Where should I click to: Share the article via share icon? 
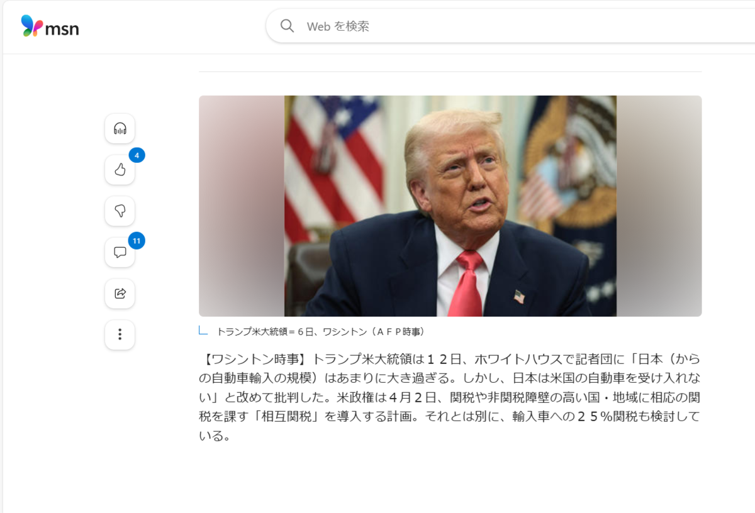pos(120,294)
